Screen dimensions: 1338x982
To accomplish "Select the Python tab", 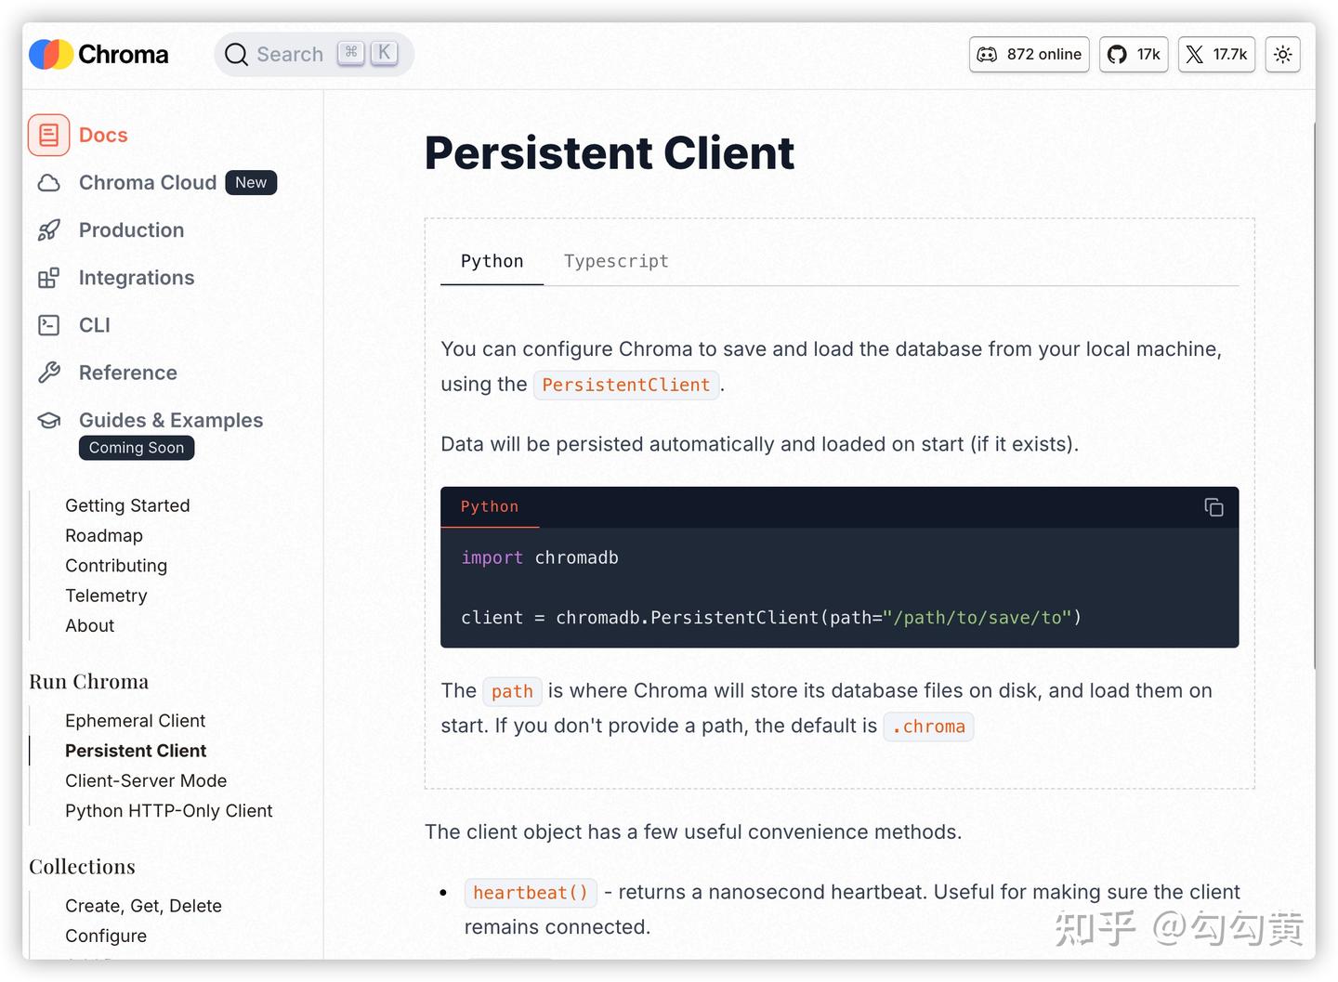I will coord(492,262).
